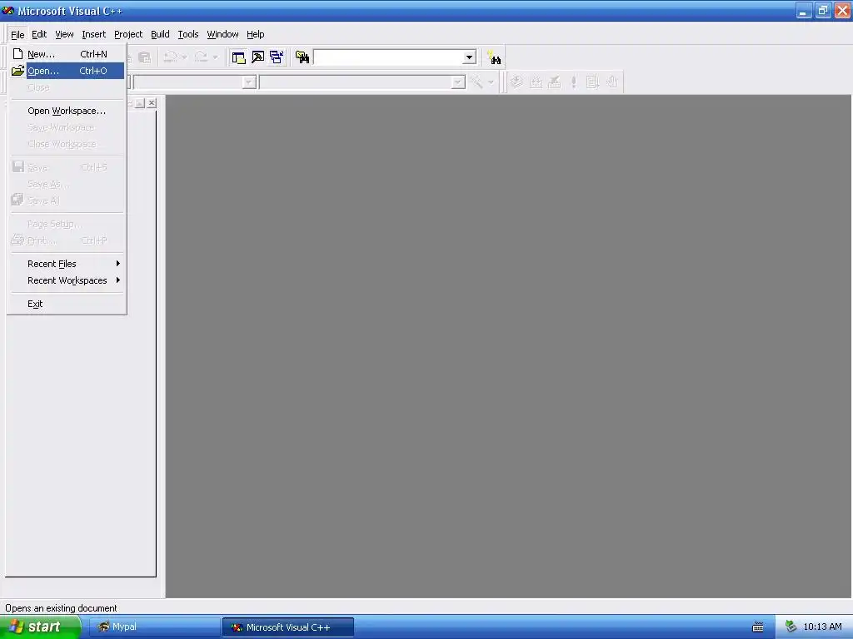This screenshot has height=639, width=853.
Task: Click the Windows start button
Action: pyautogui.click(x=41, y=627)
